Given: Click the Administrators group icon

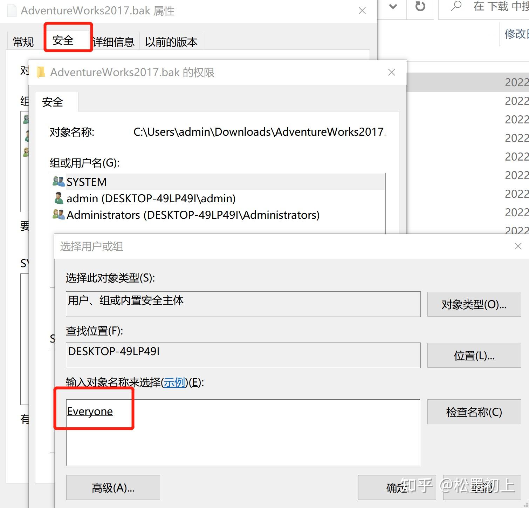Looking at the screenshot, I should point(59,215).
